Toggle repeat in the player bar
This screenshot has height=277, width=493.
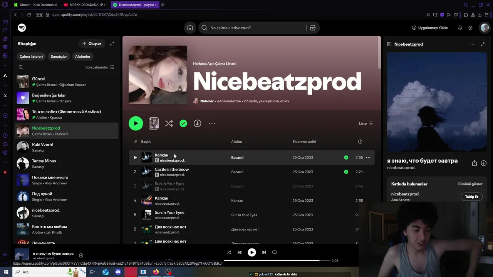click(274, 252)
